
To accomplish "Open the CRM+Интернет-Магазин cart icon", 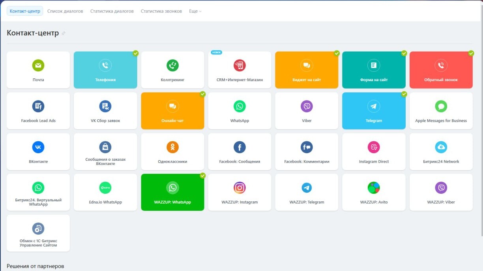I will click(x=240, y=65).
